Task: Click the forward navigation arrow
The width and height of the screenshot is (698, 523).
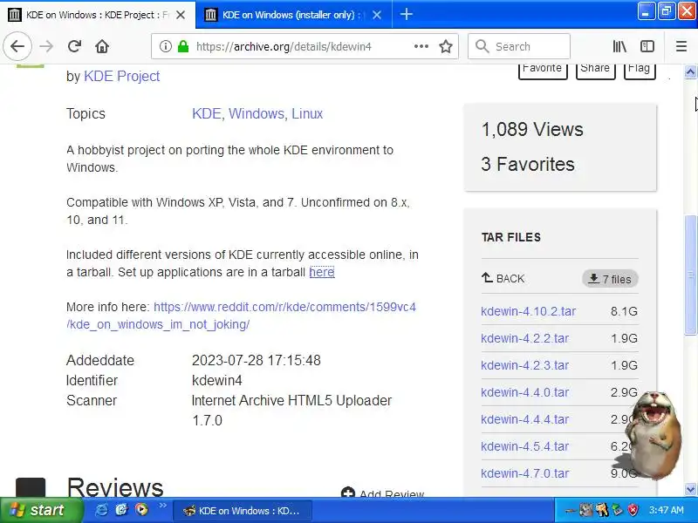Action: tap(46, 46)
